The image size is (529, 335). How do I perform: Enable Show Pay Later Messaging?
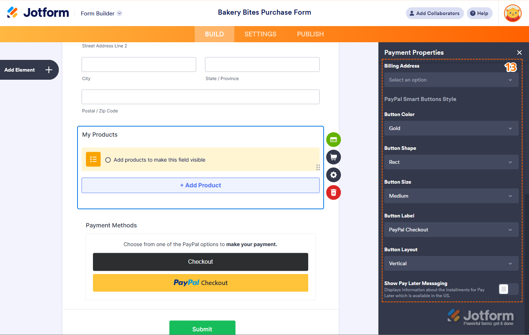coord(508,289)
